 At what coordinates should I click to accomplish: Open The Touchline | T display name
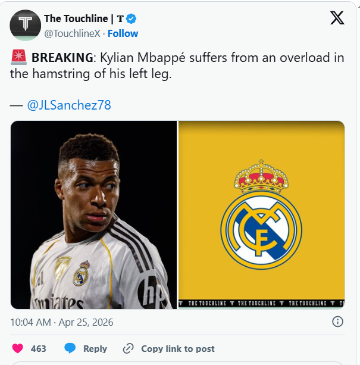point(84,18)
